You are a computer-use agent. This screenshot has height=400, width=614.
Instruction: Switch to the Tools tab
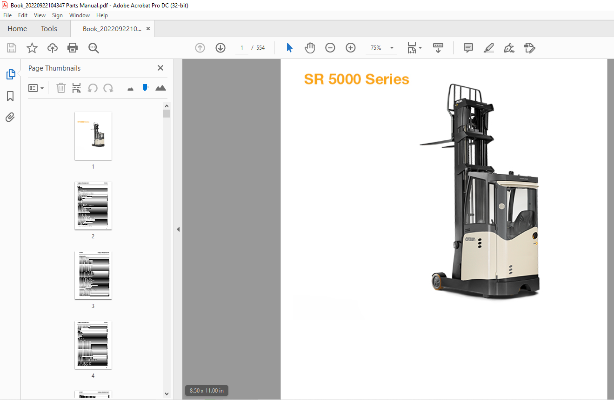click(x=49, y=29)
